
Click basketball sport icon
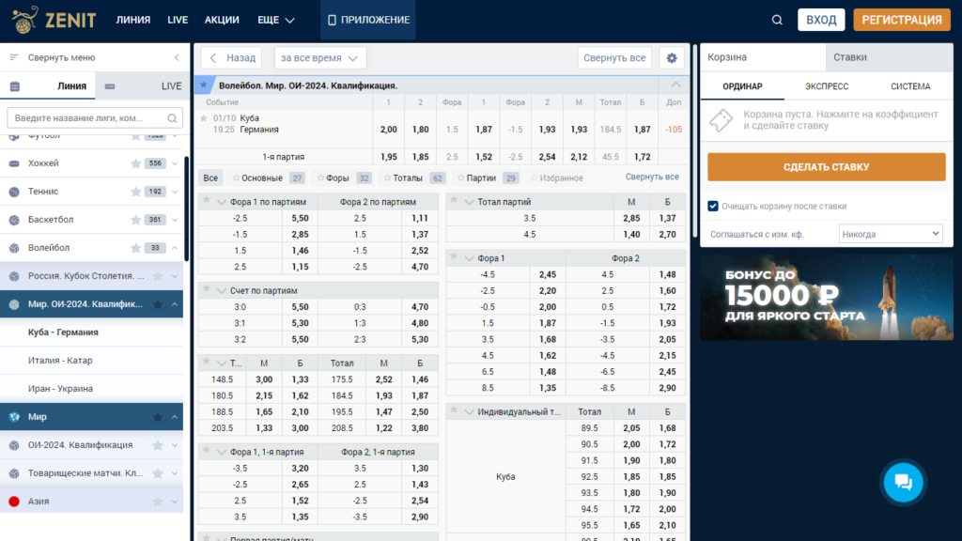[x=14, y=220]
